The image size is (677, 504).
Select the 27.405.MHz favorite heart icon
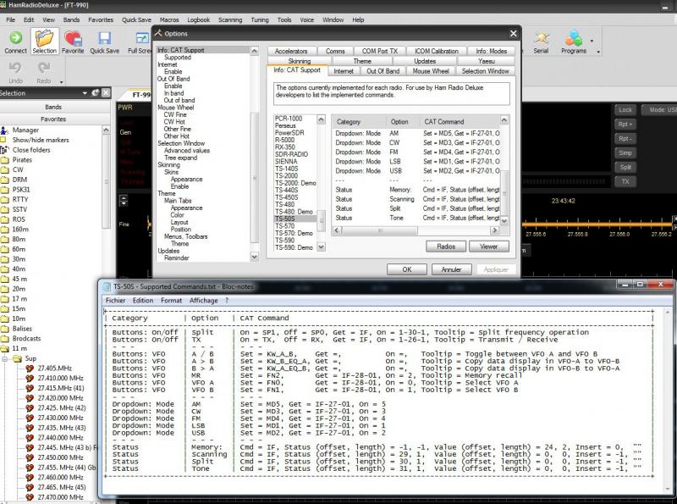[x=30, y=368]
